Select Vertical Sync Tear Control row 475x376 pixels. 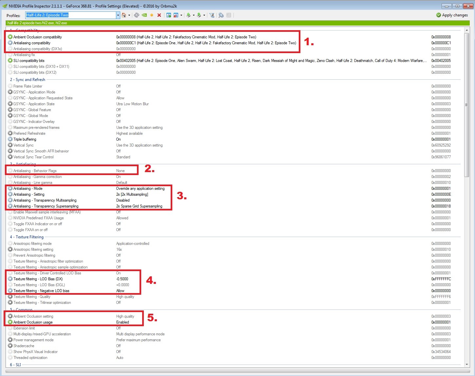[x=233, y=157]
